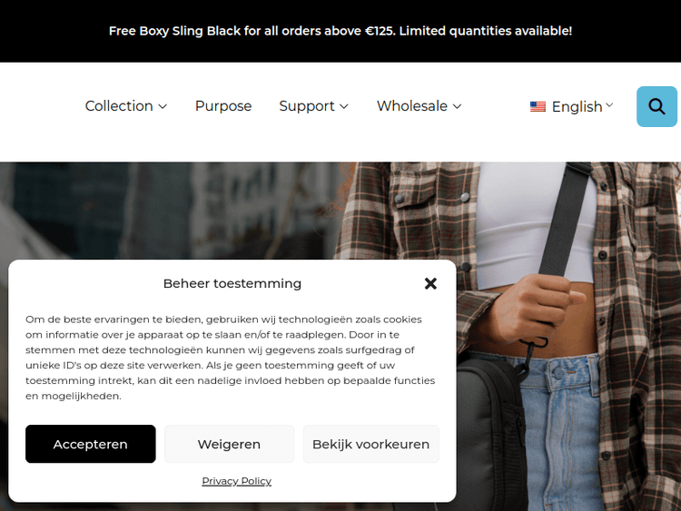The width and height of the screenshot is (681, 511).
Task: Expand the Collection menu chevron
Action: click(x=163, y=106)
